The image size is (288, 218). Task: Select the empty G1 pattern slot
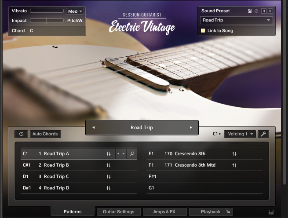click(x=204, y=188)
